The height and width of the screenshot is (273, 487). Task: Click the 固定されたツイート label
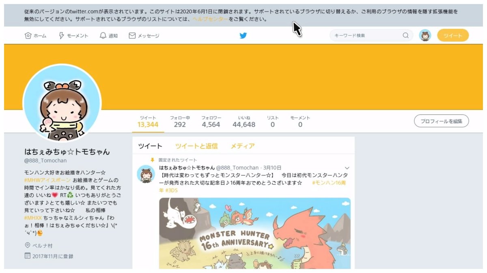click(x=178, y=160)
